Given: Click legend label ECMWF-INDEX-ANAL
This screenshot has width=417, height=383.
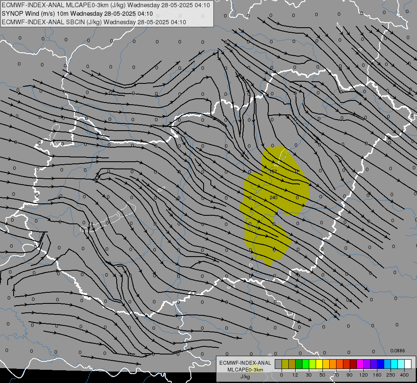Looking at the screenshot, I should (245, 363).
